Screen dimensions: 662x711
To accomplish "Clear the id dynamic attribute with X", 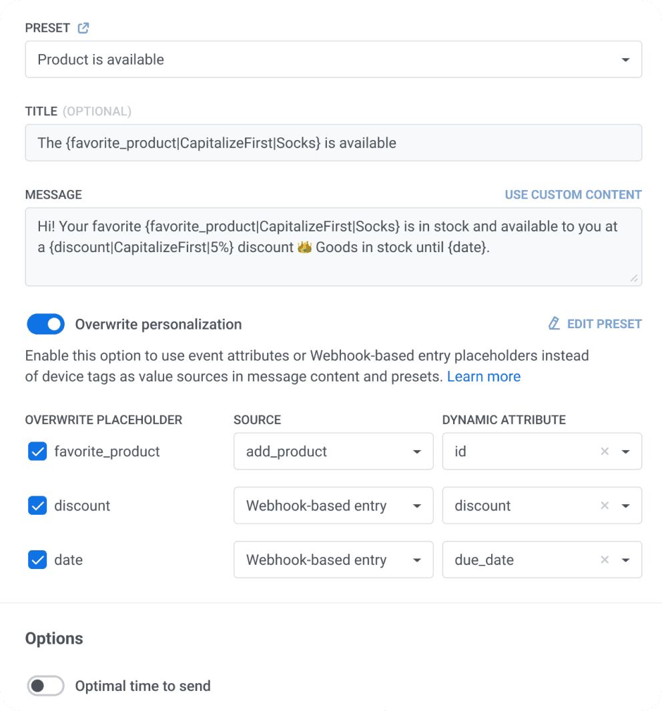I will (x=605, y=452).
